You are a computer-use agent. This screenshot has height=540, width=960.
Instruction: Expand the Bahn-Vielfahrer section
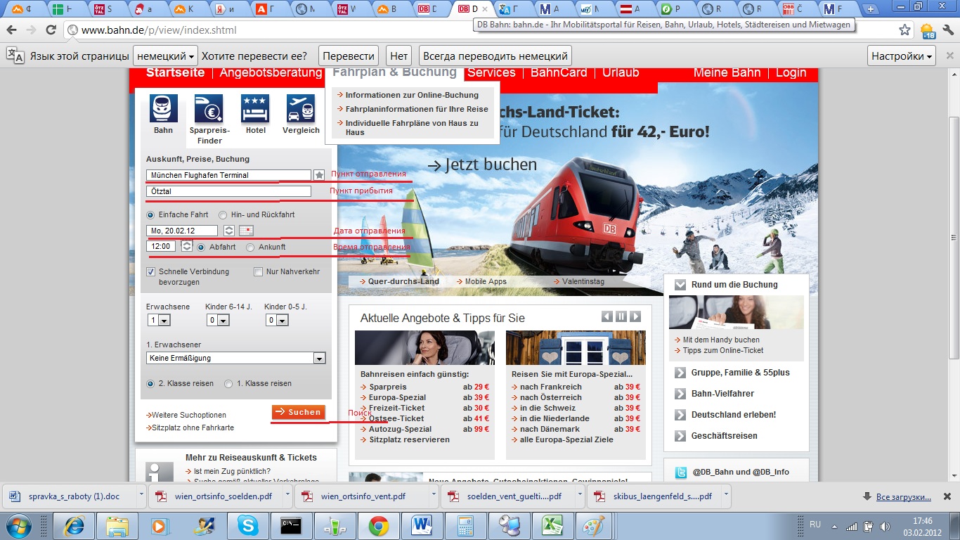(x=680, y=394)
